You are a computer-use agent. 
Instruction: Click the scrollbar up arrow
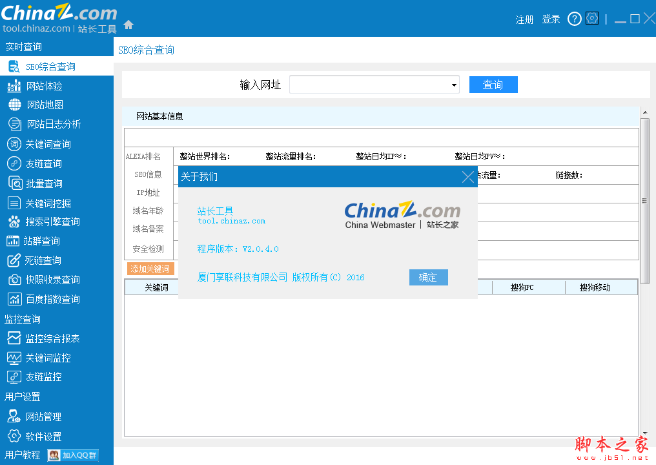click(645, 112)
